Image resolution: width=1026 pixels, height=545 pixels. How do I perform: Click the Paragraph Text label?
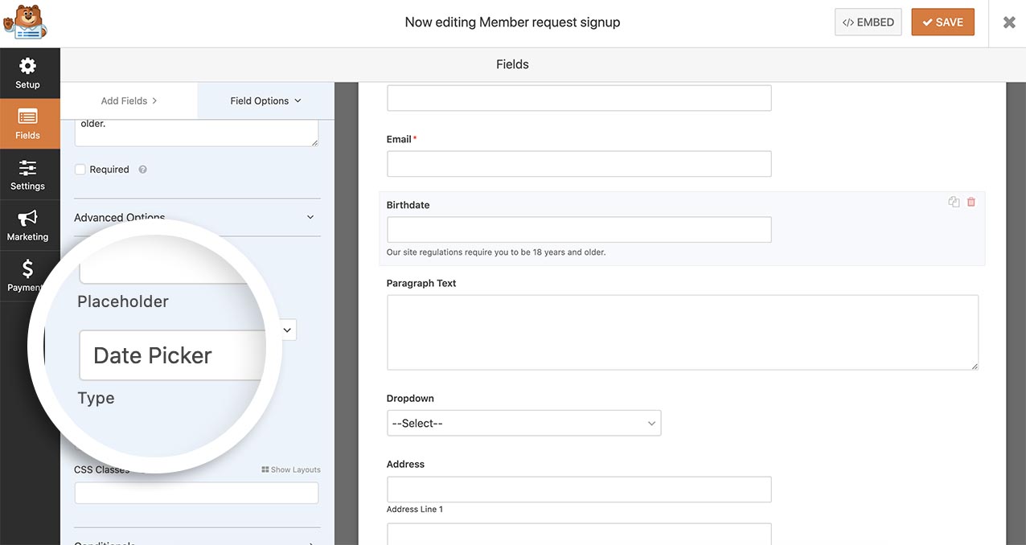421,283
